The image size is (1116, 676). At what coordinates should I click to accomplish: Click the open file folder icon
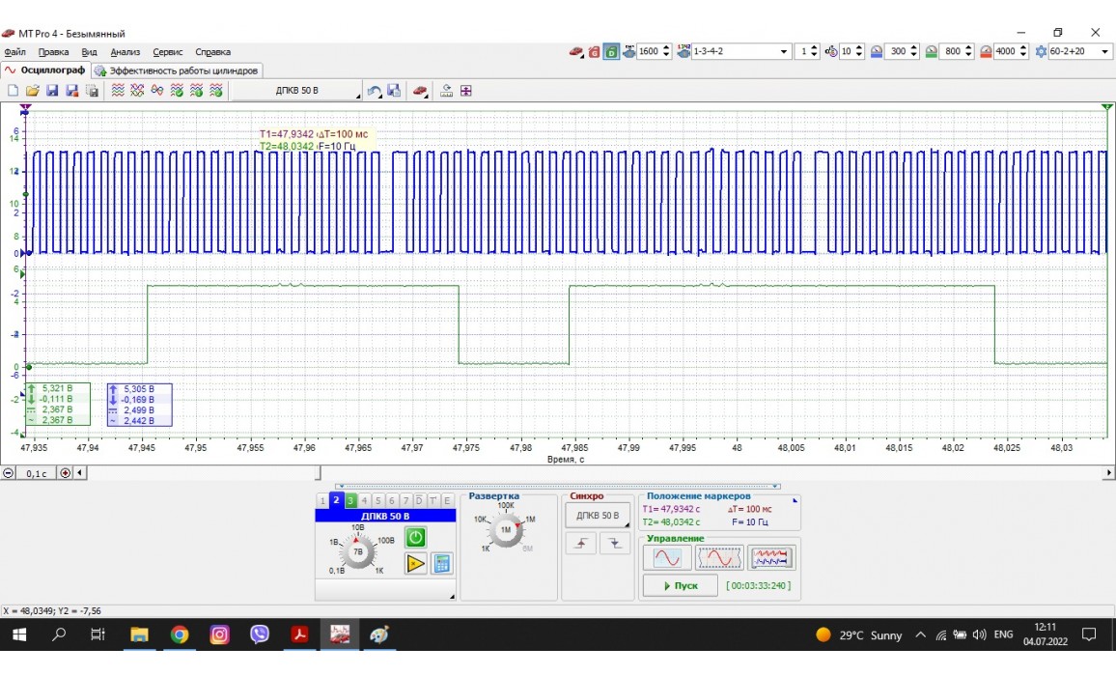[33, 91]
